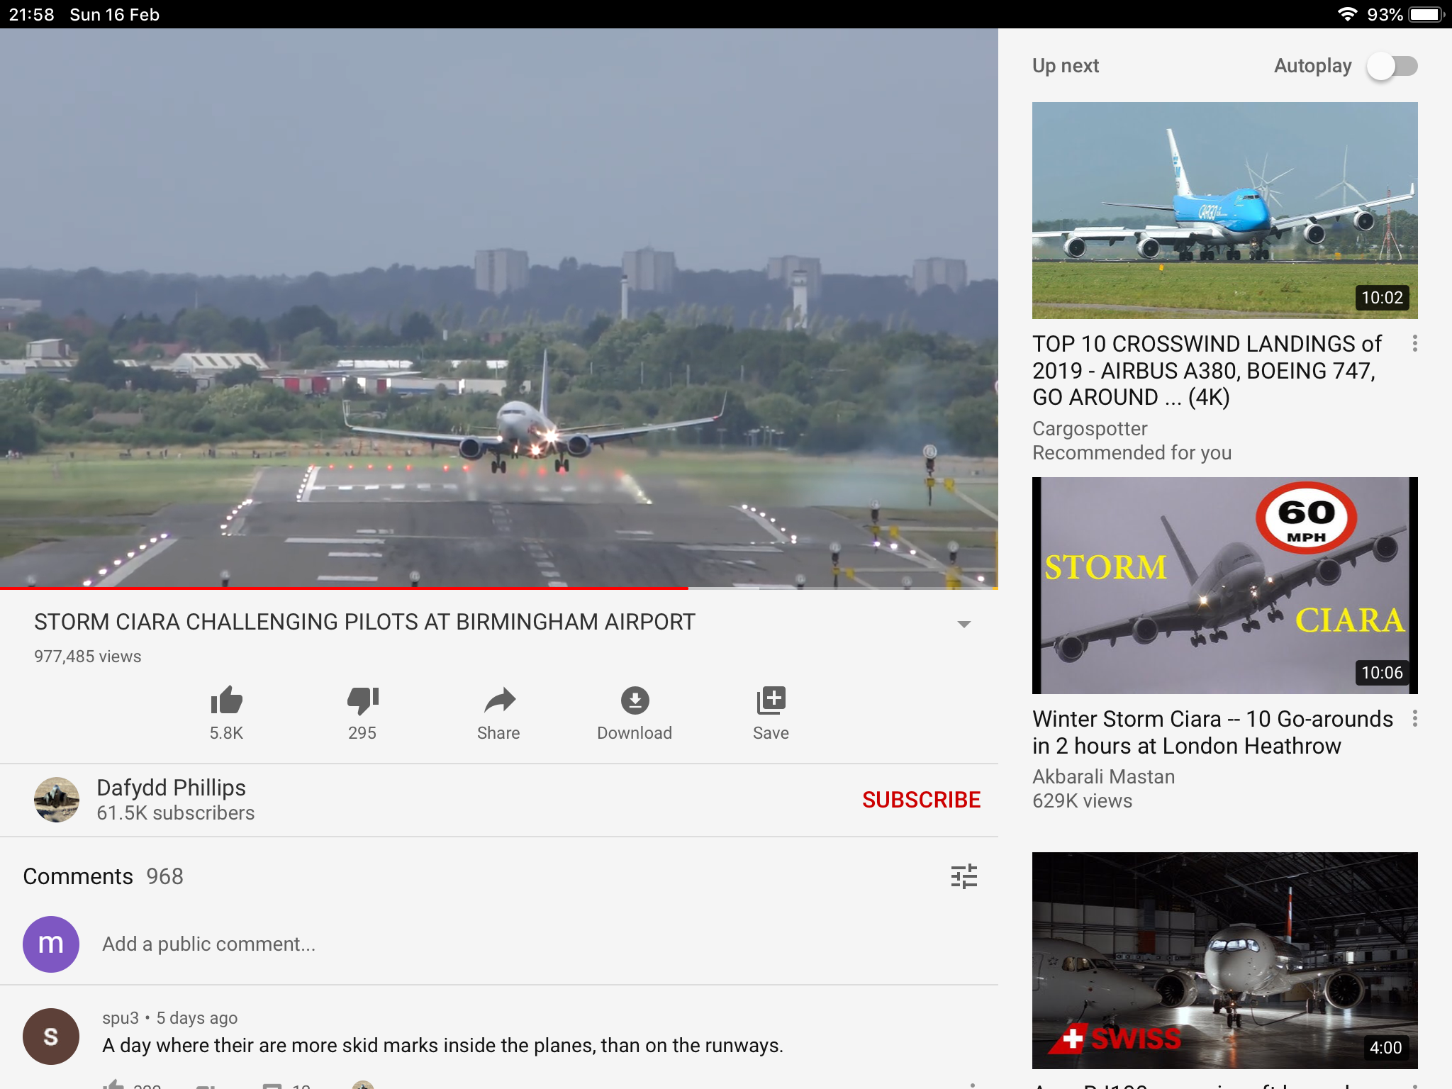Viewport: 1452px width, 1089px height.
Task: Open the comments sort filter icon
Action: (964, 876)
